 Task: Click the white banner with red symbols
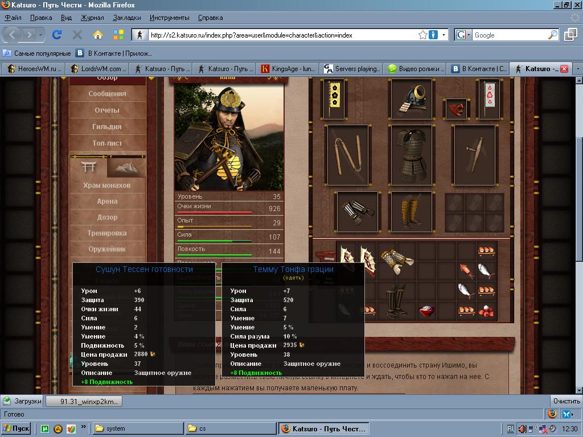coord(489,99)
